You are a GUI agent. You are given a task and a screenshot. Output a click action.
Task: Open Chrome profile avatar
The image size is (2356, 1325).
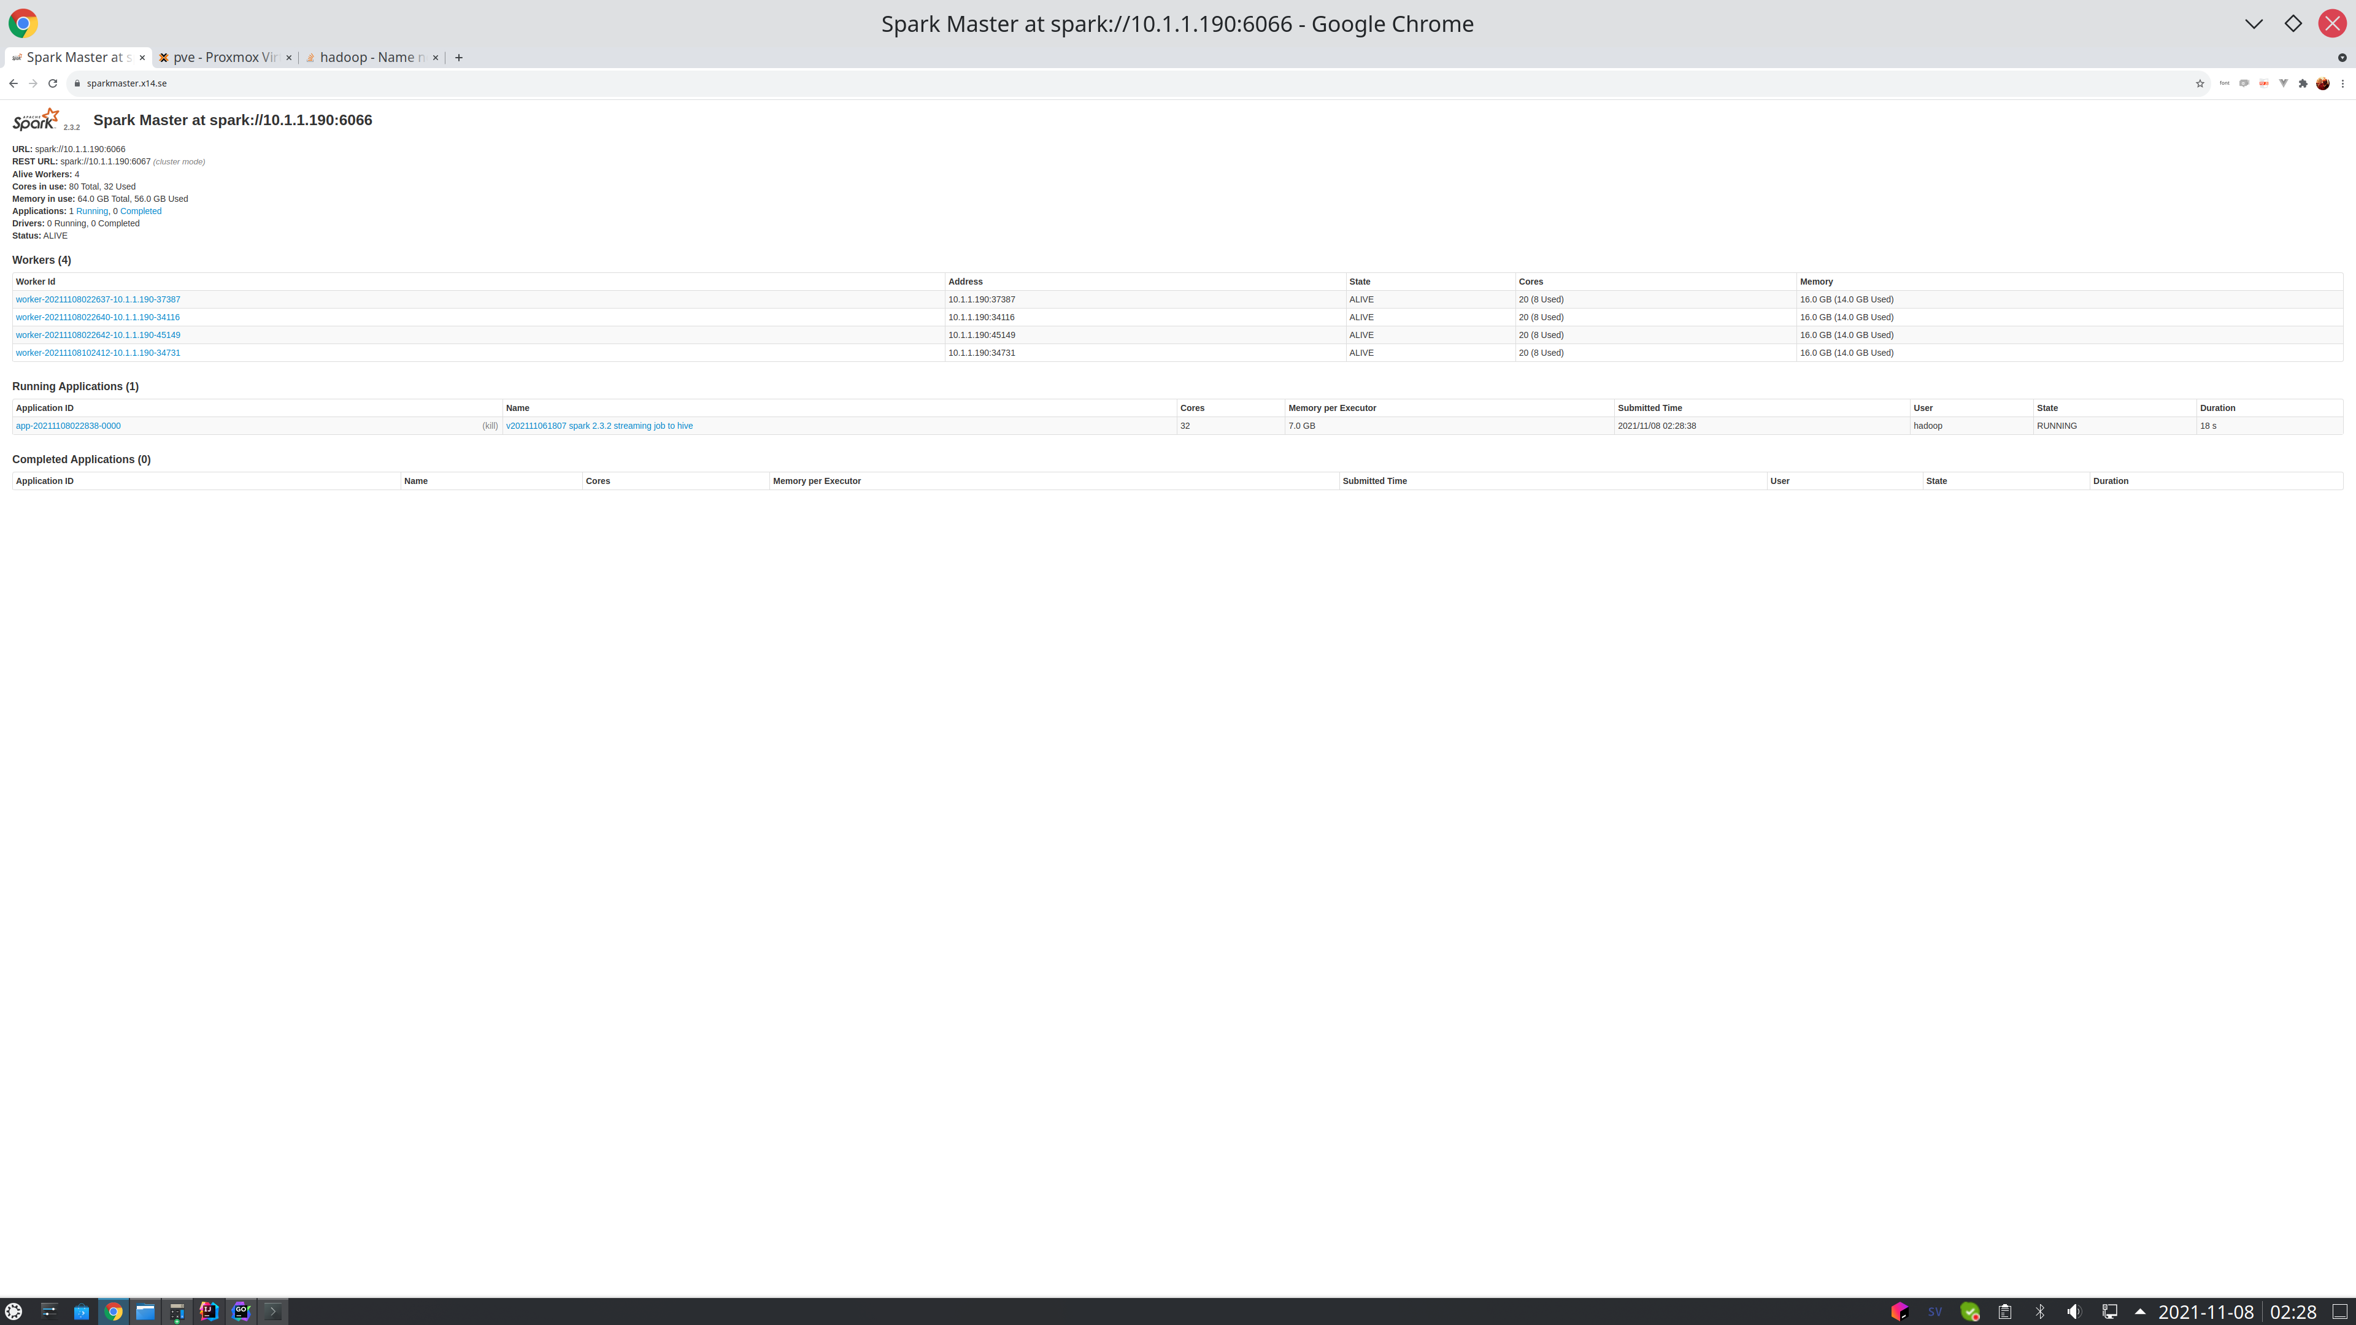[2322, 83]
